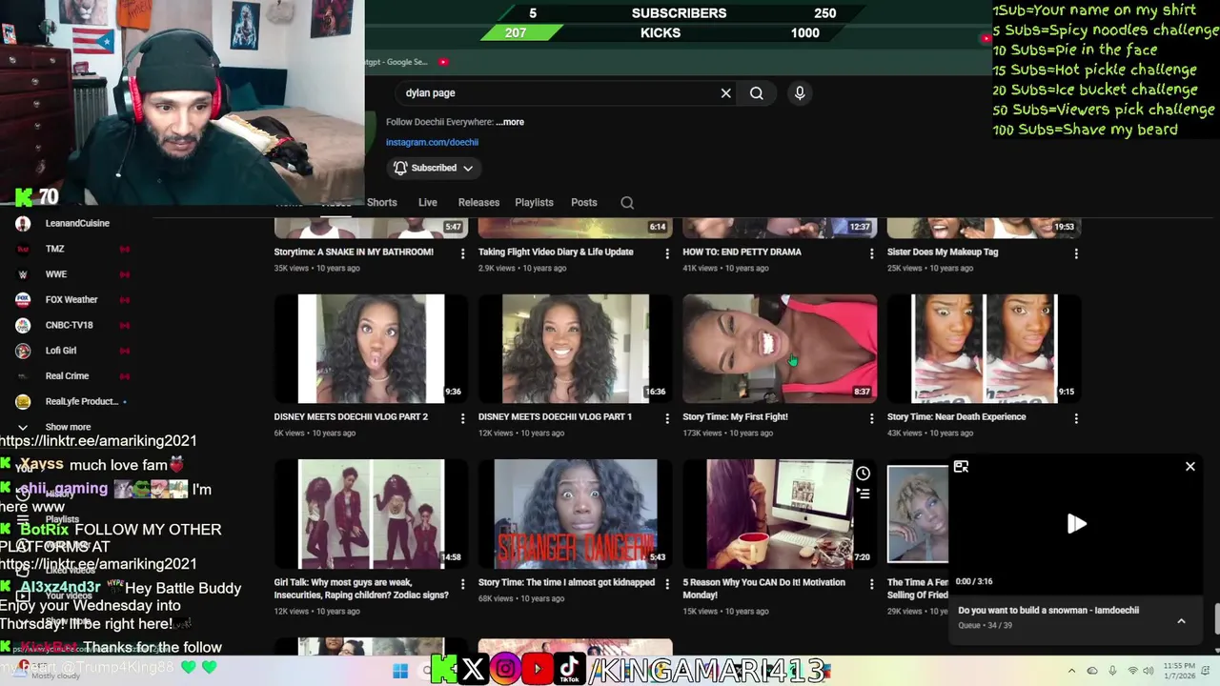Switch to the Posts tab
This screenshot has height=686, width=1220.
(x=584, y=203)
